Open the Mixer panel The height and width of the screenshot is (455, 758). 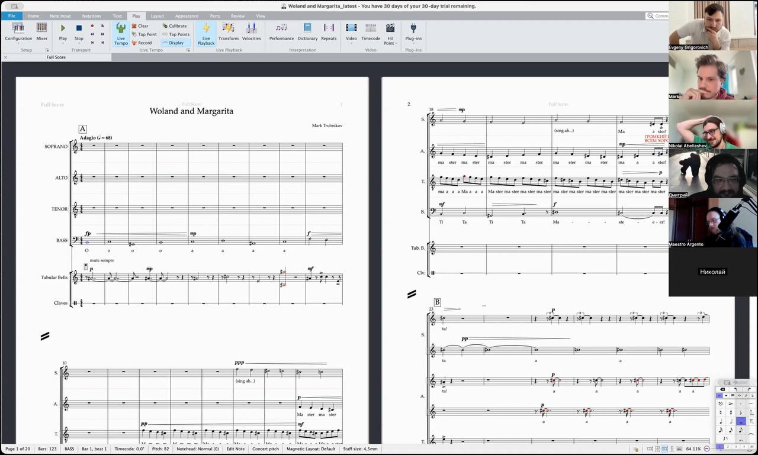coord(41,31)
